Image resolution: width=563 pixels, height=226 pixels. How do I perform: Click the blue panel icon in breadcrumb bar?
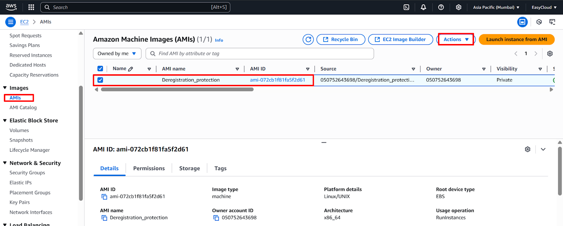coord(523,22)
